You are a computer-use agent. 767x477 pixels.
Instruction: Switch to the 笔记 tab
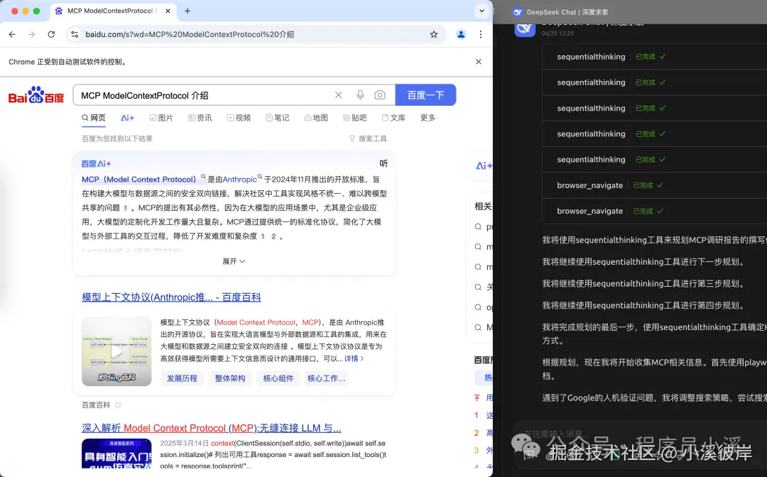click(278, 118)
